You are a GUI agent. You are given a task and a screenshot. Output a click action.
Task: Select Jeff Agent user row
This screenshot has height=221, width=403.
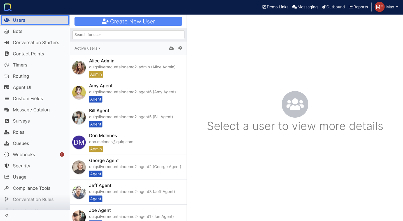tap(128, 192)
